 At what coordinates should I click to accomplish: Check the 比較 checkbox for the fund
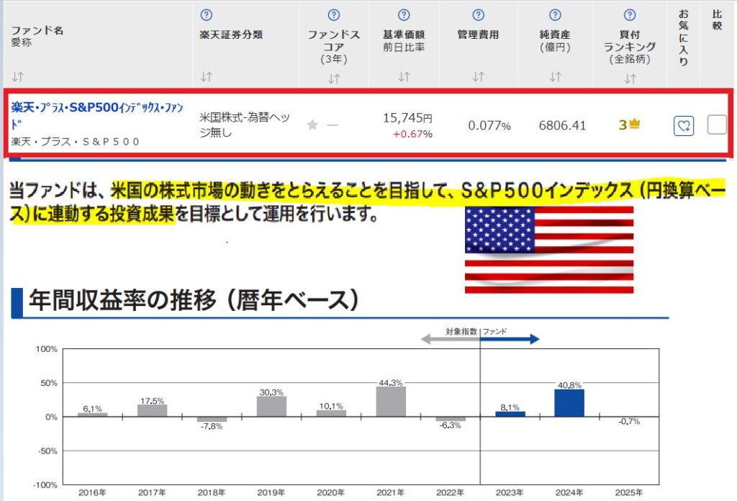(x=717, y=125)
